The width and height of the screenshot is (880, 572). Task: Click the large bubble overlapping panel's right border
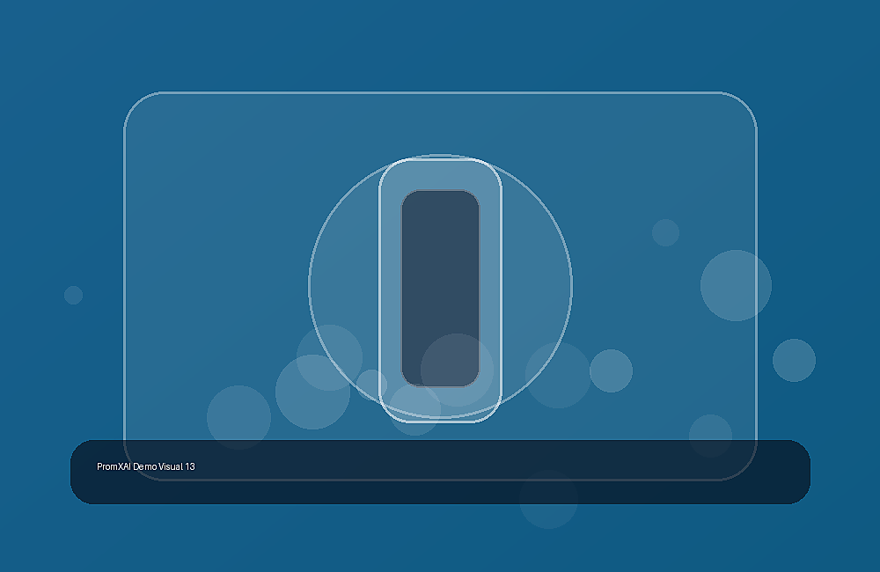click(x=736, y=285)
